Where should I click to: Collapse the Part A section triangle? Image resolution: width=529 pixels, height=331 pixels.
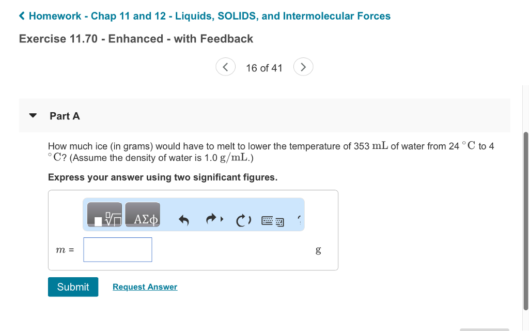(33, 116)
